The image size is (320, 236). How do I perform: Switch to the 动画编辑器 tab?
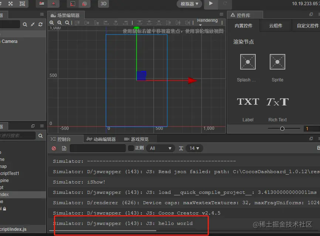click(101, 139)
